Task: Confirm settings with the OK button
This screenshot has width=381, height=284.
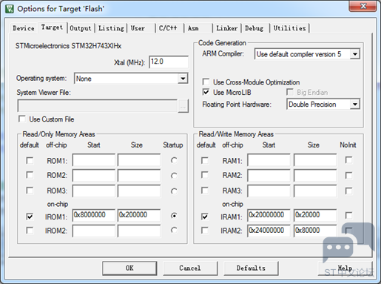Action: click(x=129, y=268)
